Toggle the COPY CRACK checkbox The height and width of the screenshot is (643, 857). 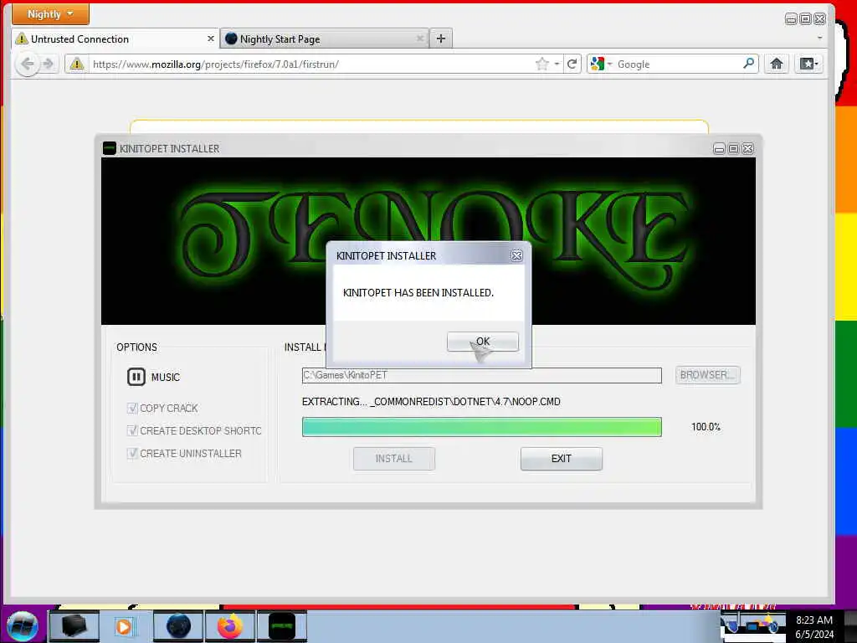coord(131,408)
